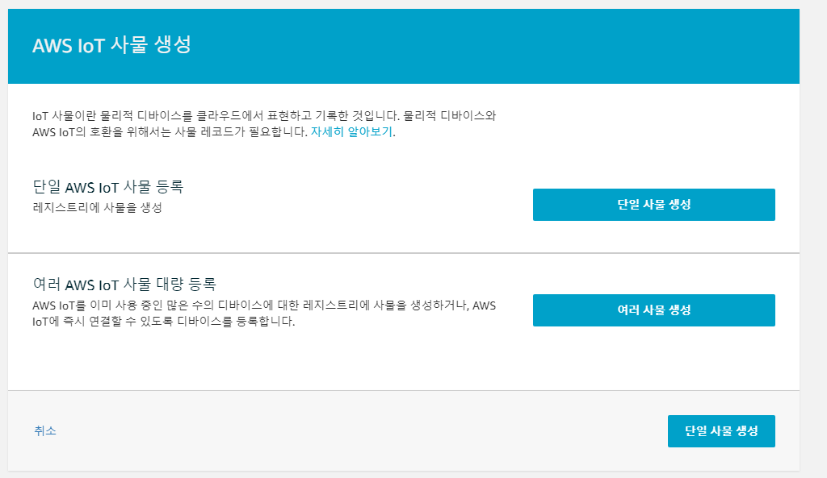Screen dimensions: 827x478
Task: Click the 단일 사물 생성 button beside single registration
Action: (x=653, y=204)
